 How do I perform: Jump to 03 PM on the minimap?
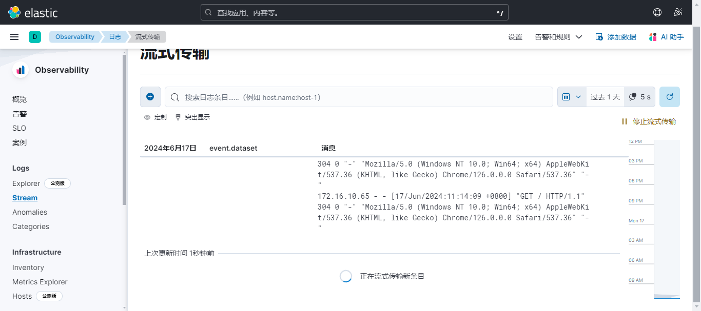coord(635,161)
